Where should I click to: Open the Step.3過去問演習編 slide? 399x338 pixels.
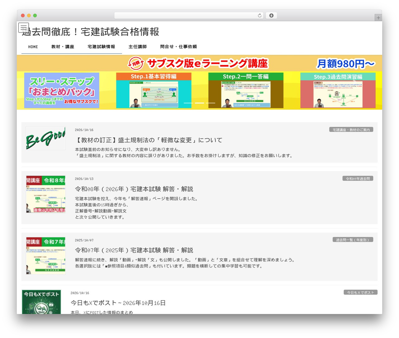point(338,90)
